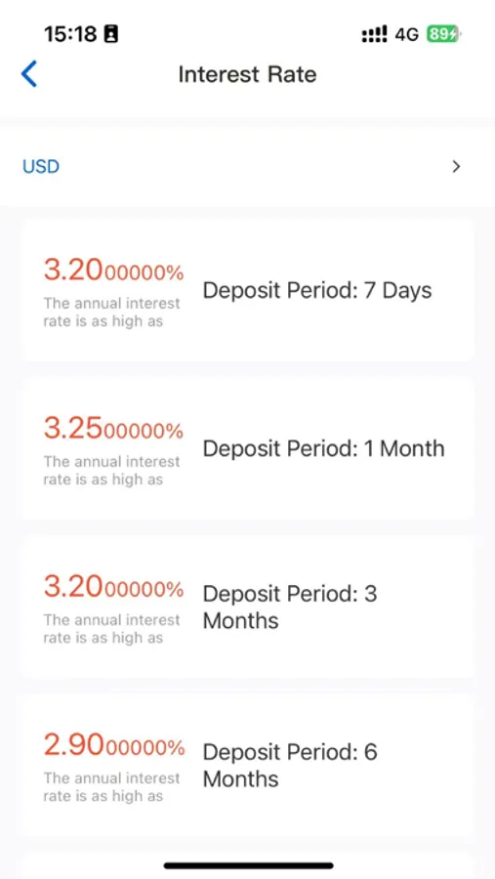
Task: Tap the 15:18 clock in status bar
Action: click(x=70, y=35)
